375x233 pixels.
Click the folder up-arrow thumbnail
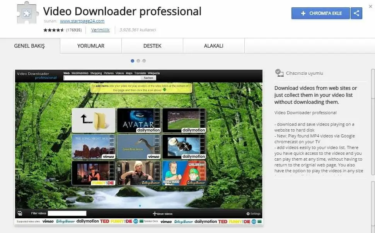(94, 120)
